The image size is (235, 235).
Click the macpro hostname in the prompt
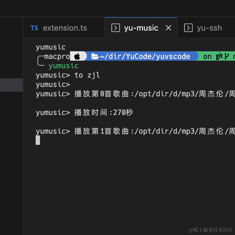tap(57, 57)
